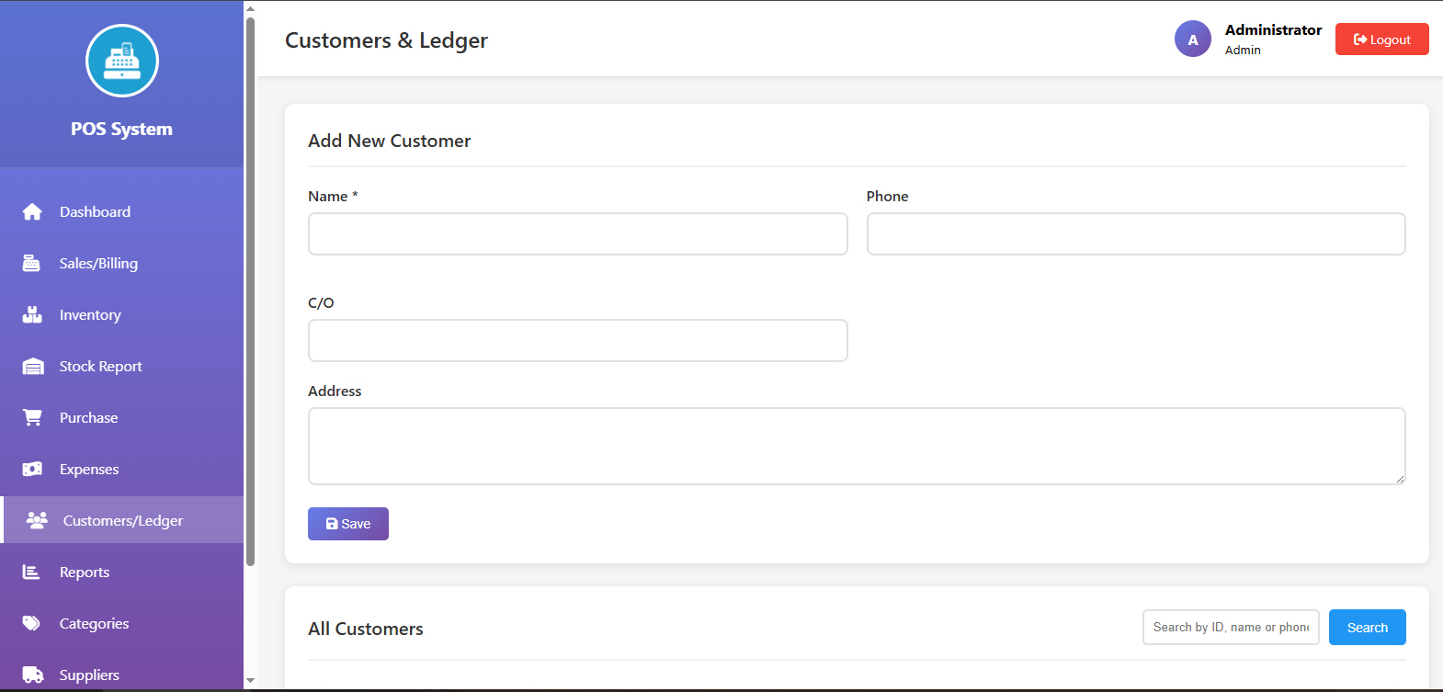Click the Expenses money bill icon

(32, 470)
